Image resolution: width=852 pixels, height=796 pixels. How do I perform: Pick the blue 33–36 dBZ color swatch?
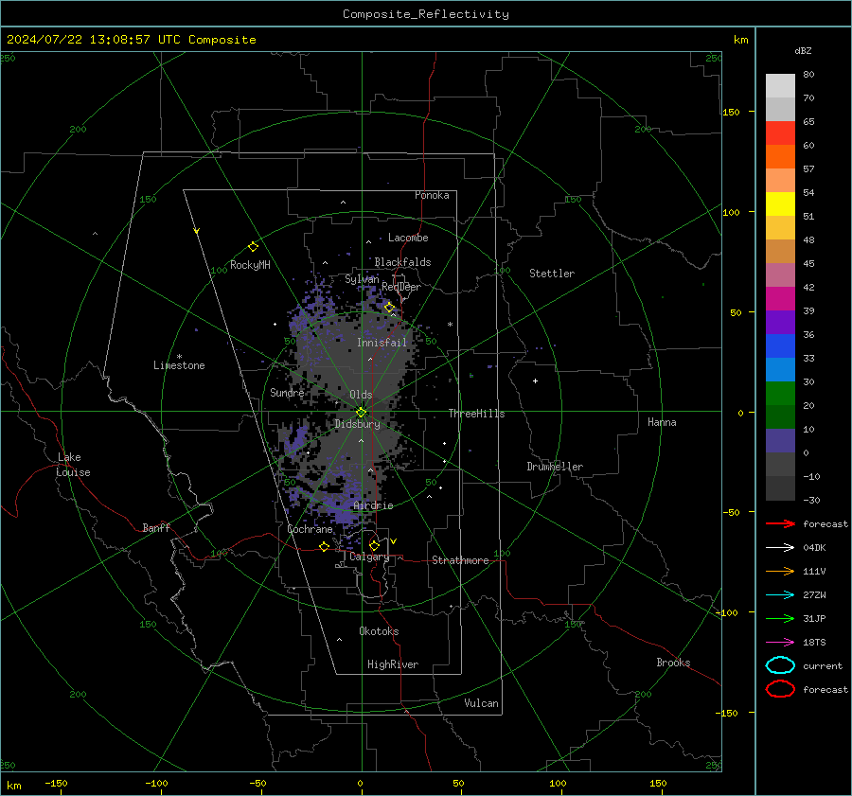(780, 346)
